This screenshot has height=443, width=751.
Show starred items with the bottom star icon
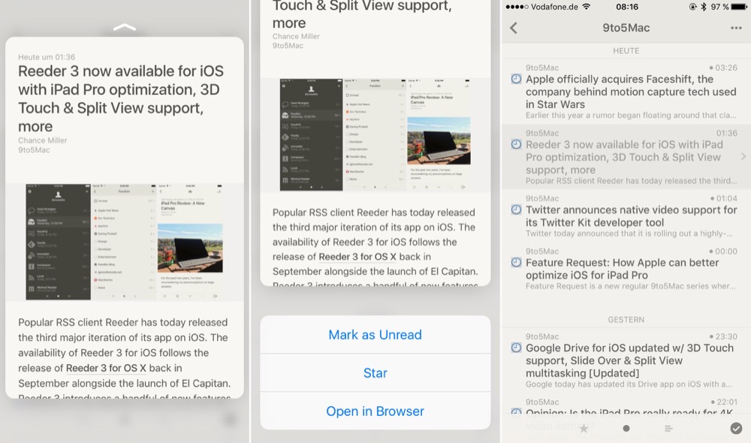pos(584,428)
